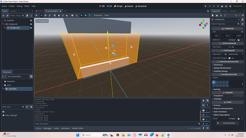Activate the Move Mode tool
246x138 pixels.
pyautogui.click(x=41, y=15)
